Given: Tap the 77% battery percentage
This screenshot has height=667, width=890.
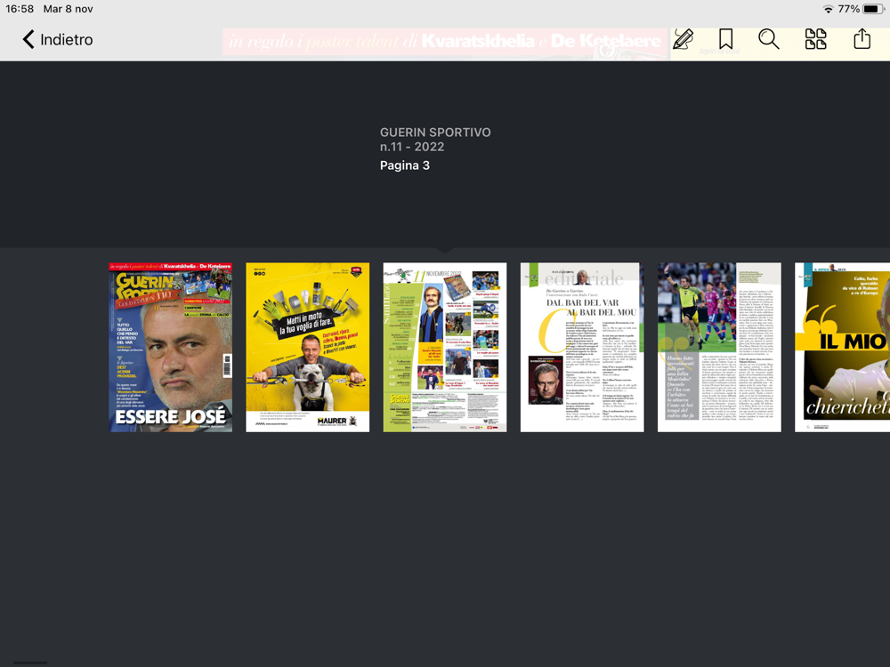Looking at the screenshot, I should 848,9.
